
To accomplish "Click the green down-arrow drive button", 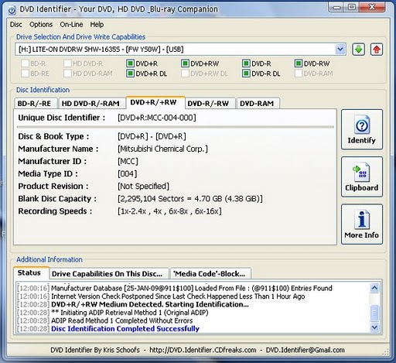I will pyautogui.click(x=358, y=50).
